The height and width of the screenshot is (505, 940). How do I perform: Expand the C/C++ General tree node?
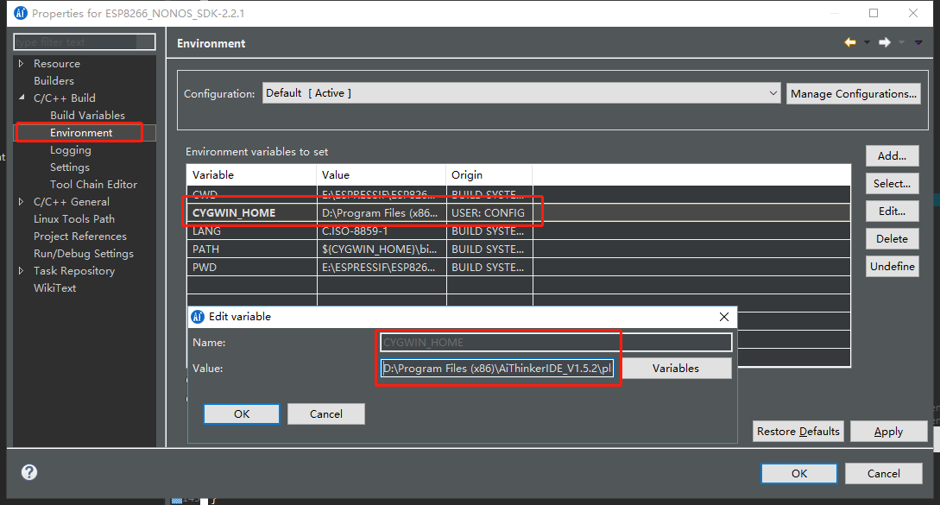(x=21, y=201)
